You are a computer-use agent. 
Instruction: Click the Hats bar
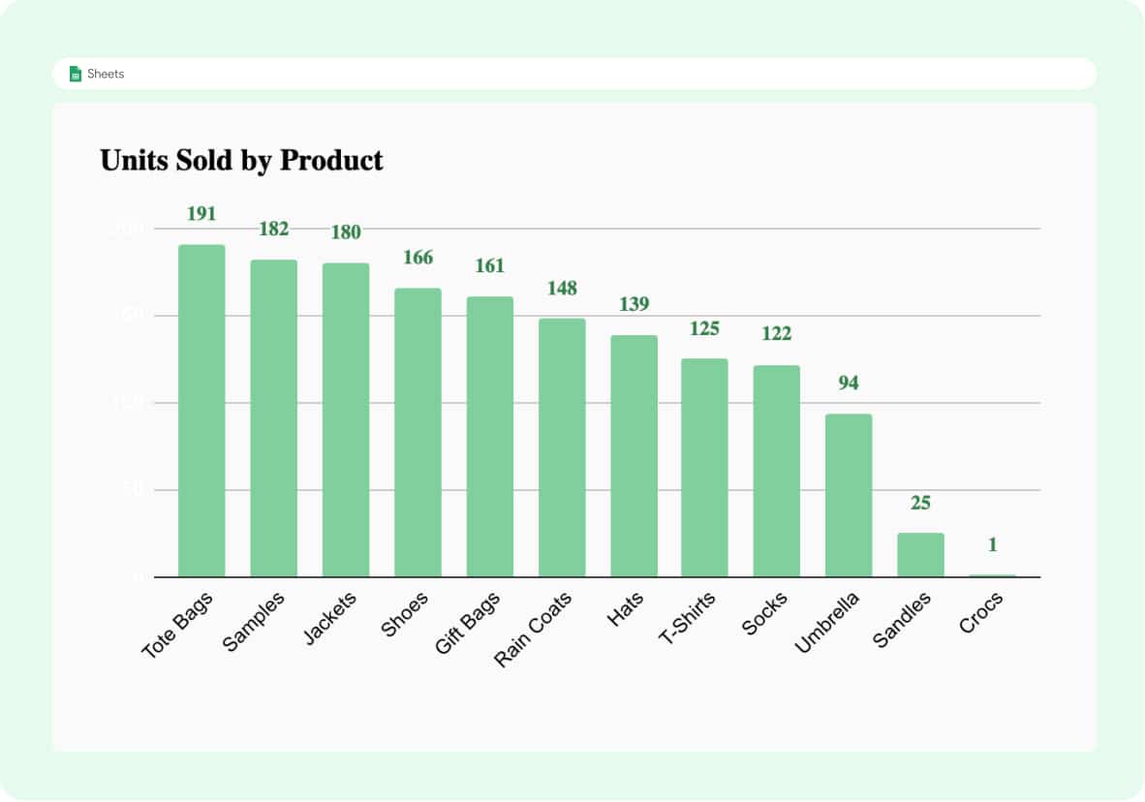634,456
